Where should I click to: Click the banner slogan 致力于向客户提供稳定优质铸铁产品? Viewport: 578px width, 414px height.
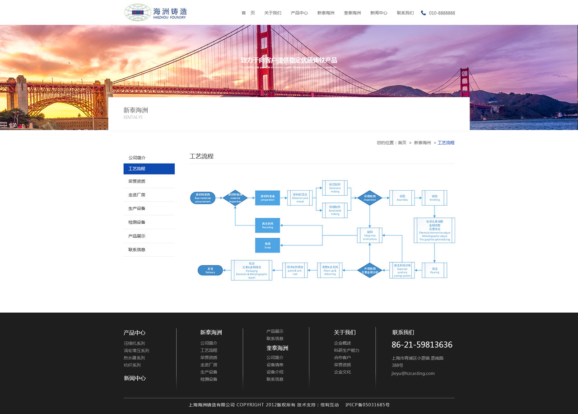point(289,60)
